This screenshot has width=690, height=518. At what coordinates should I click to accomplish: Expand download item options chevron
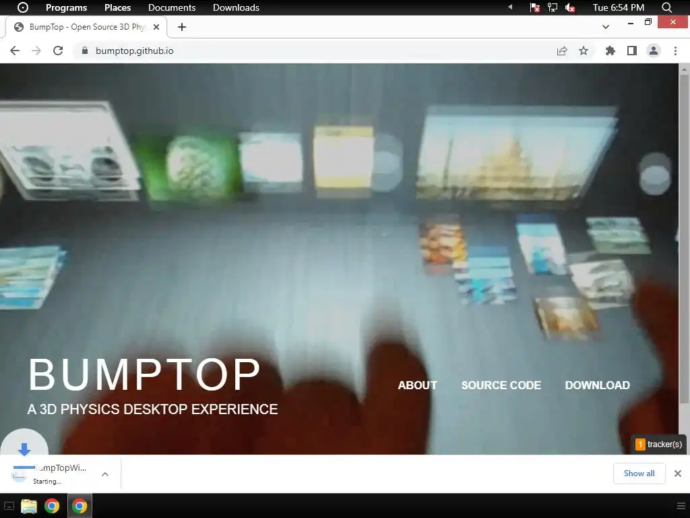pyautogui.click(x=105, y=474)
